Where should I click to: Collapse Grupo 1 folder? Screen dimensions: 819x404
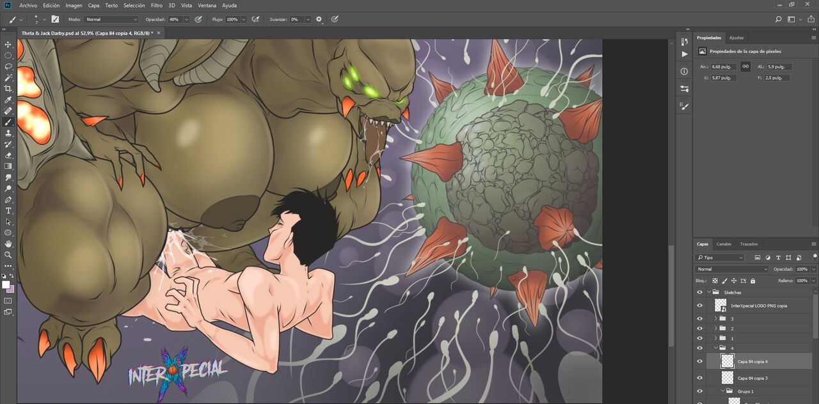(x=722, y=391)
